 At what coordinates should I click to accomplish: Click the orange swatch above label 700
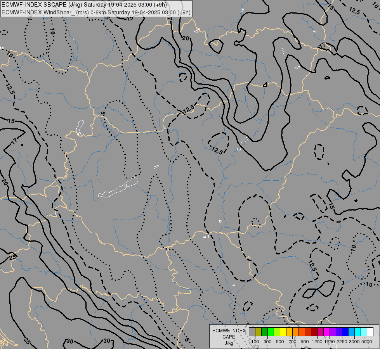coord(296,332)
